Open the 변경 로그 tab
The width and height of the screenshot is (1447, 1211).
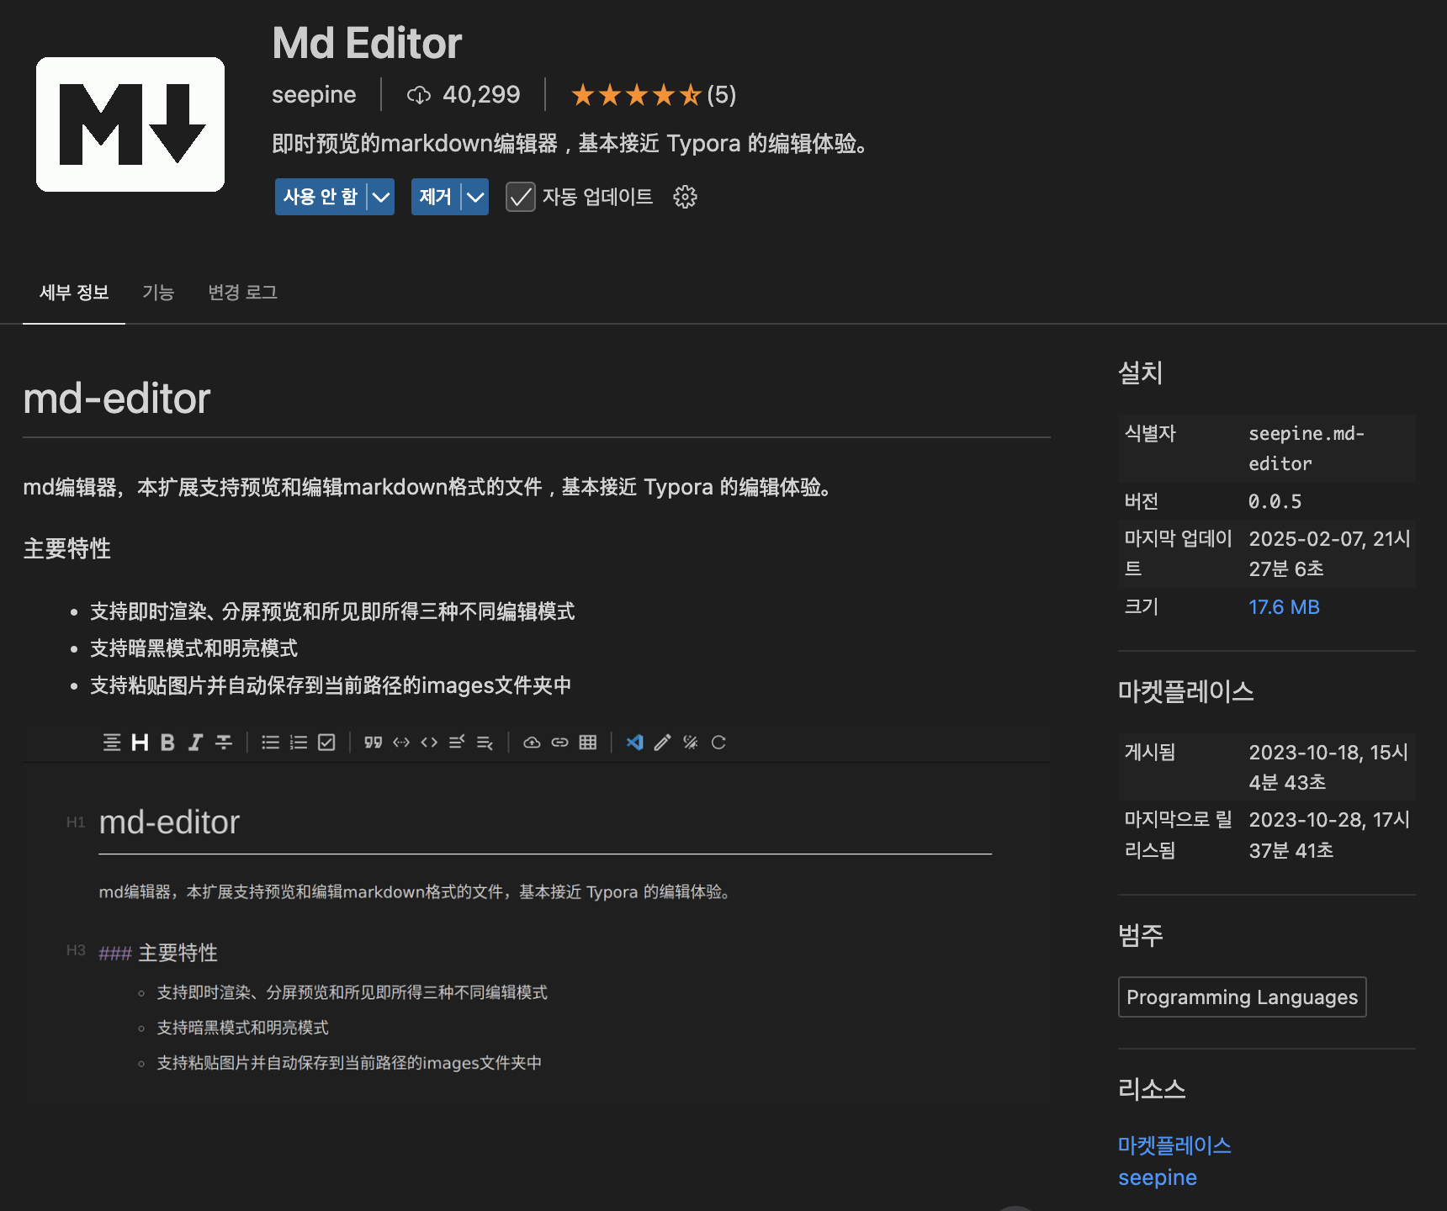click(x=243, y=293)
